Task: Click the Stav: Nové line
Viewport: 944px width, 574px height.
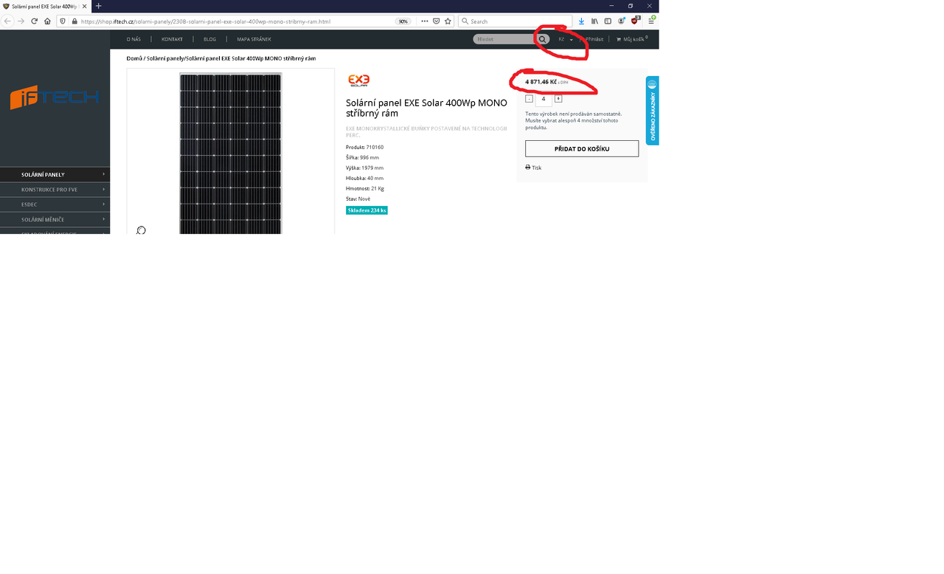Action: click(358, 199)
